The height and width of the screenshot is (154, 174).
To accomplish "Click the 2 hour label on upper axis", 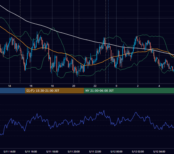I will tap(138, 86).
